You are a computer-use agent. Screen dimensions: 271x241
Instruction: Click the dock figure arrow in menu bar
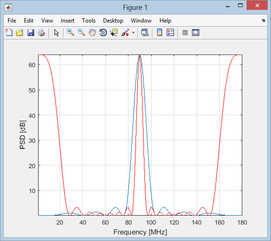coord(263,20)
